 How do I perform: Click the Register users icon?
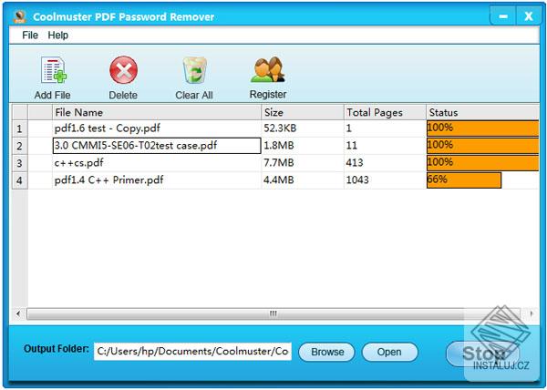tap(268, 69)
